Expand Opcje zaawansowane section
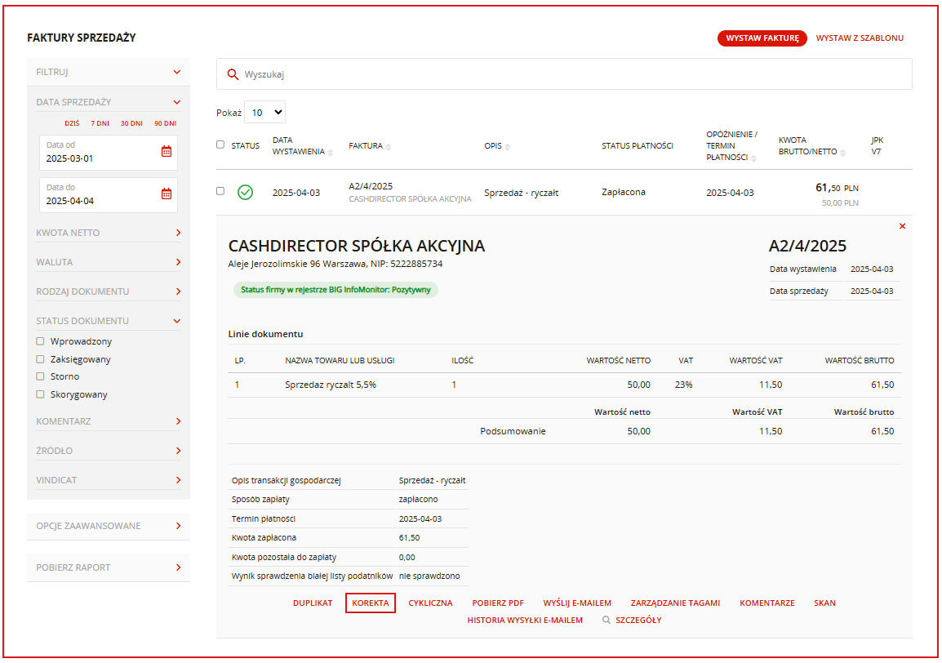942x663 pixels. click(178, 526)
